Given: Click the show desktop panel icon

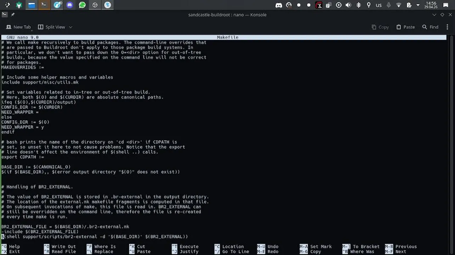Looking at the screenshot, I should click(x=446, y=5).
